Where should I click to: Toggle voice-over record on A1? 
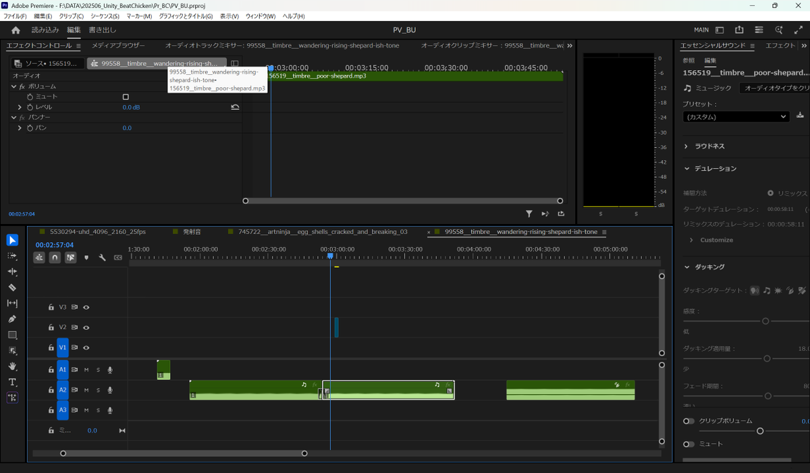[x=109, y=370]
